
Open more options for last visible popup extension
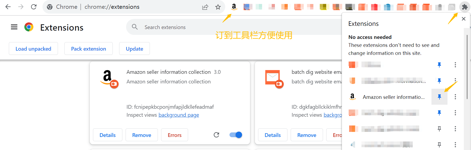(x=455, y=145)
